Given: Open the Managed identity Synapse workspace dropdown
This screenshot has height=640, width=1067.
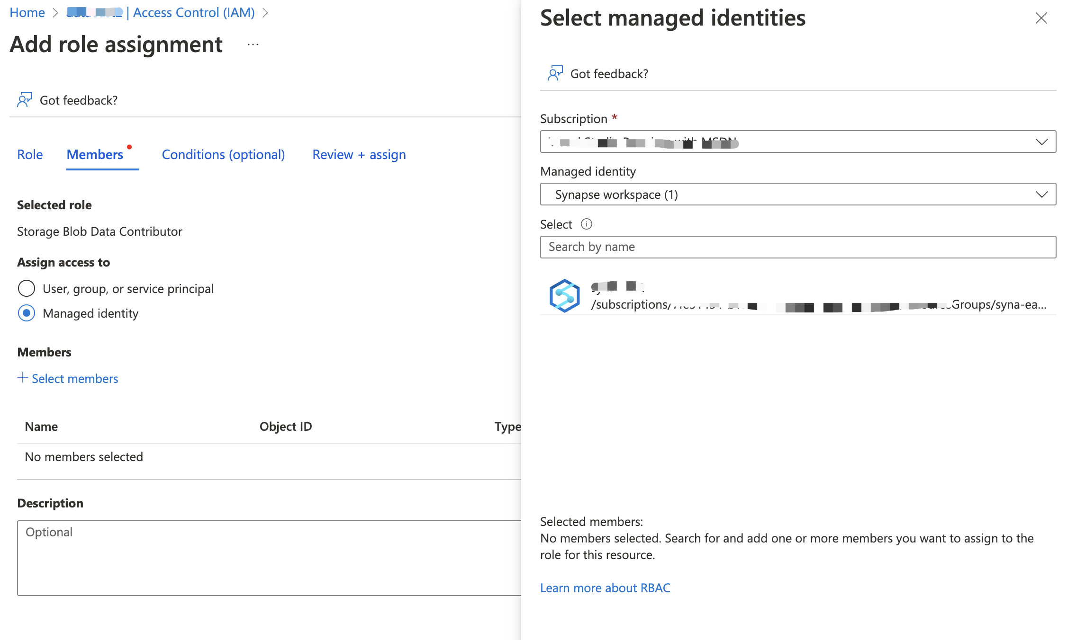Looking at the screenshot, I should click(798, 195).
